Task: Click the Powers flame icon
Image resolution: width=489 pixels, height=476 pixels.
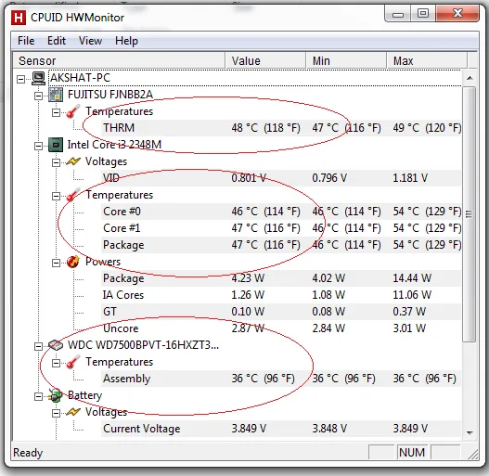Action: coord(73,262)
